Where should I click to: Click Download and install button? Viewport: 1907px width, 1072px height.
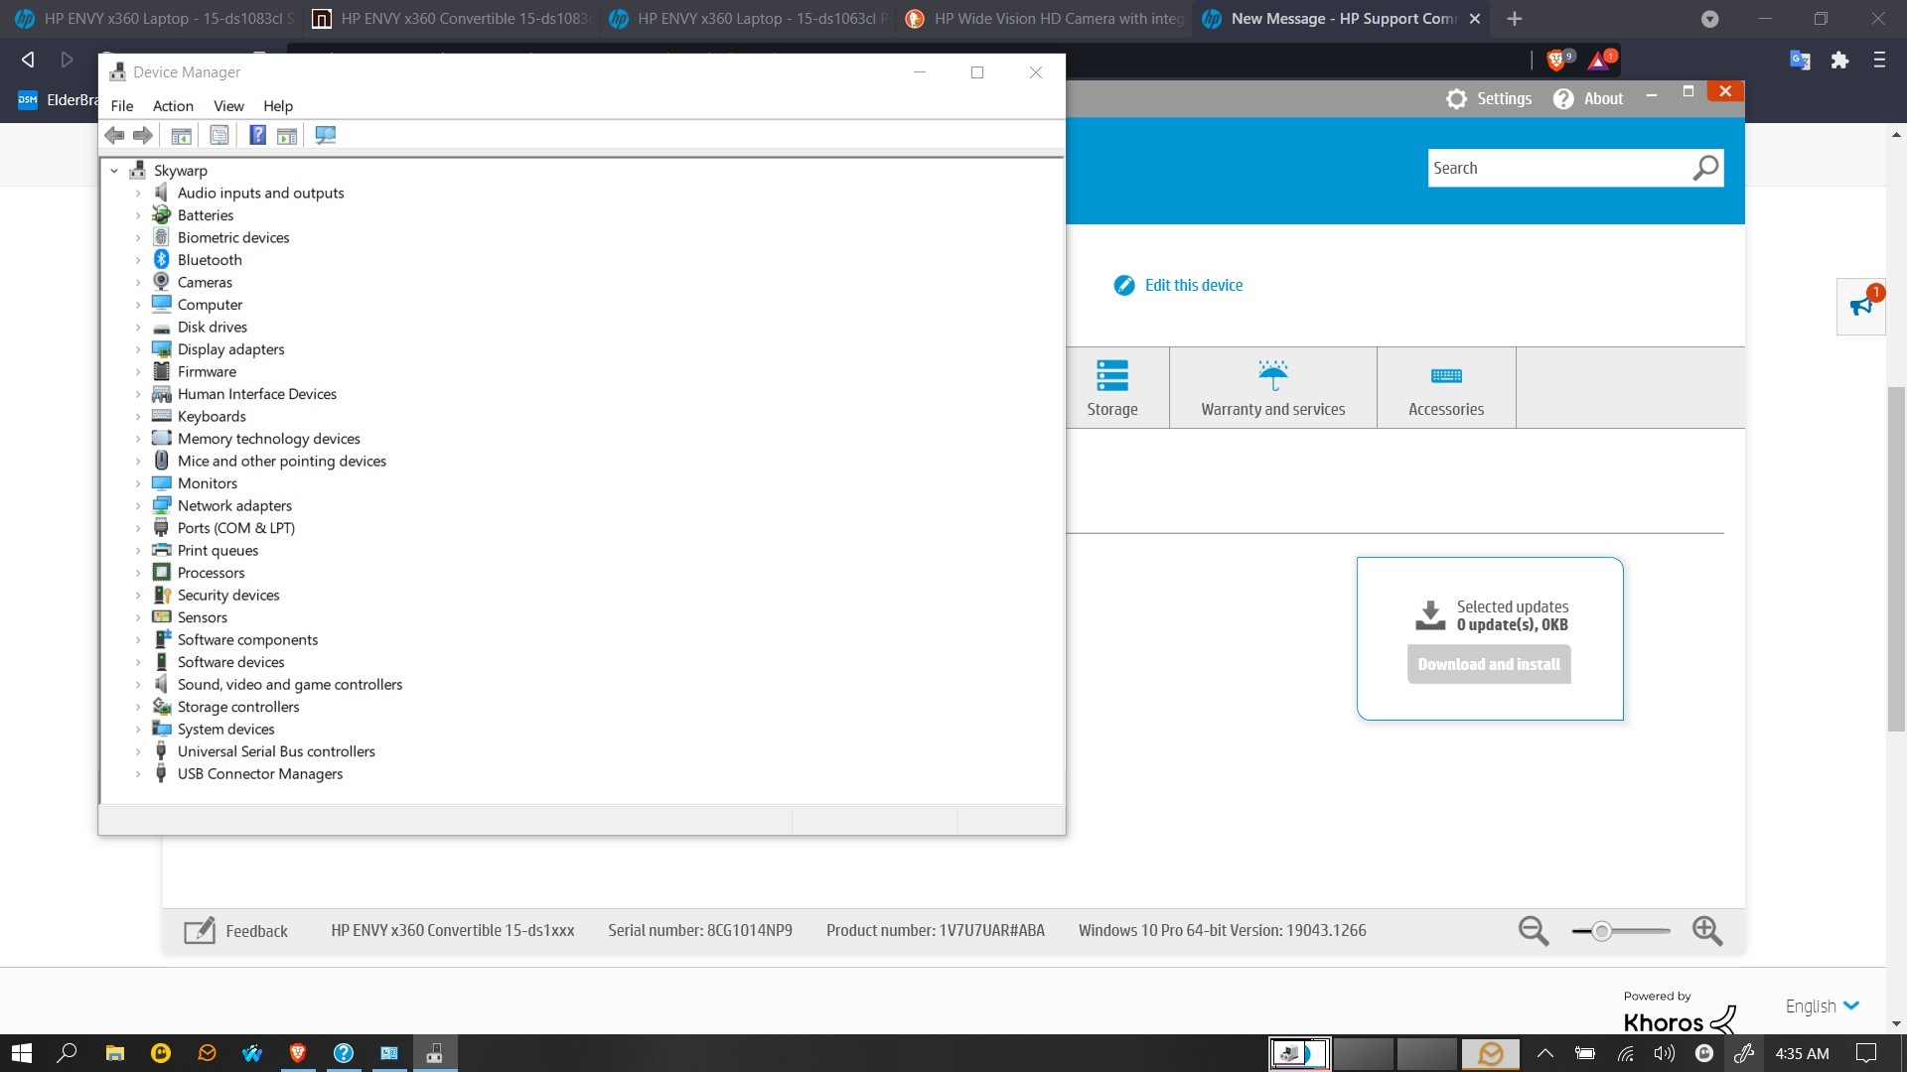coord(1489,664)
